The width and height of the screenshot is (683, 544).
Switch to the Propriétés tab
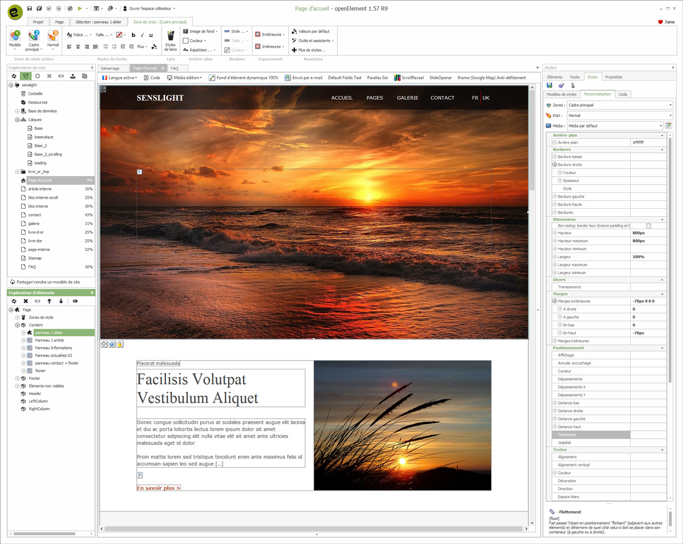coord(614,77)
